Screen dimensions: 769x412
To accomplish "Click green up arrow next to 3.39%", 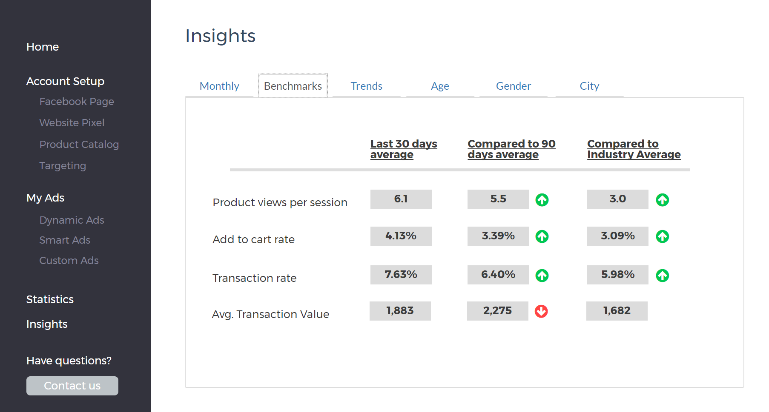I will 542,236.
